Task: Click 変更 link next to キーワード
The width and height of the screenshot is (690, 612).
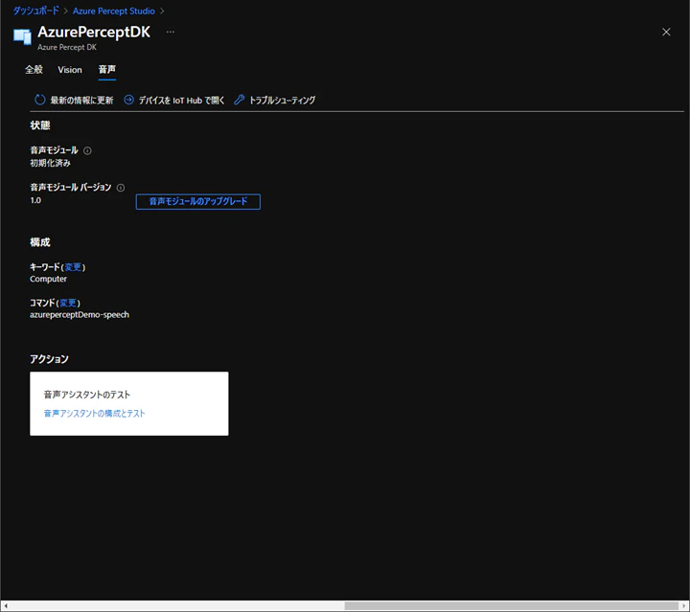Action: (x=73, y=267)
